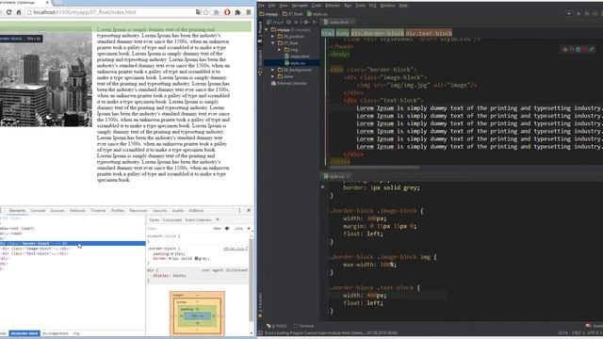Click the myapp navigation bar crumb
Image resolution: width=603 pixels, height=339 pixels.
tap(269, 14)
